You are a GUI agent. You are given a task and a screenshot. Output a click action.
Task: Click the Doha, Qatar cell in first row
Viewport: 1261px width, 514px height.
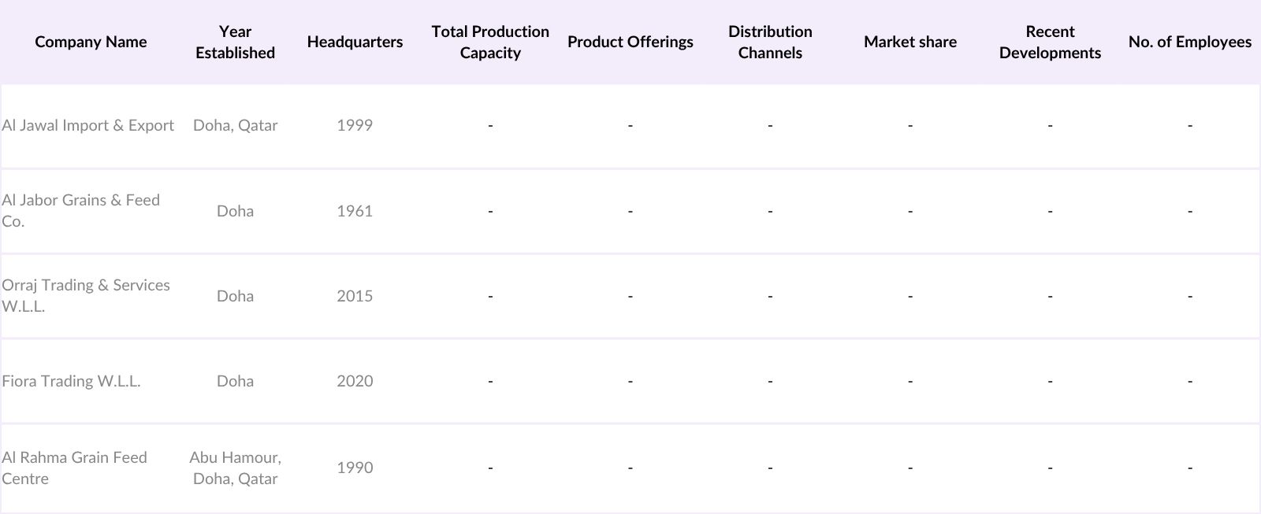pyautogui.click(x=235, y=125)
